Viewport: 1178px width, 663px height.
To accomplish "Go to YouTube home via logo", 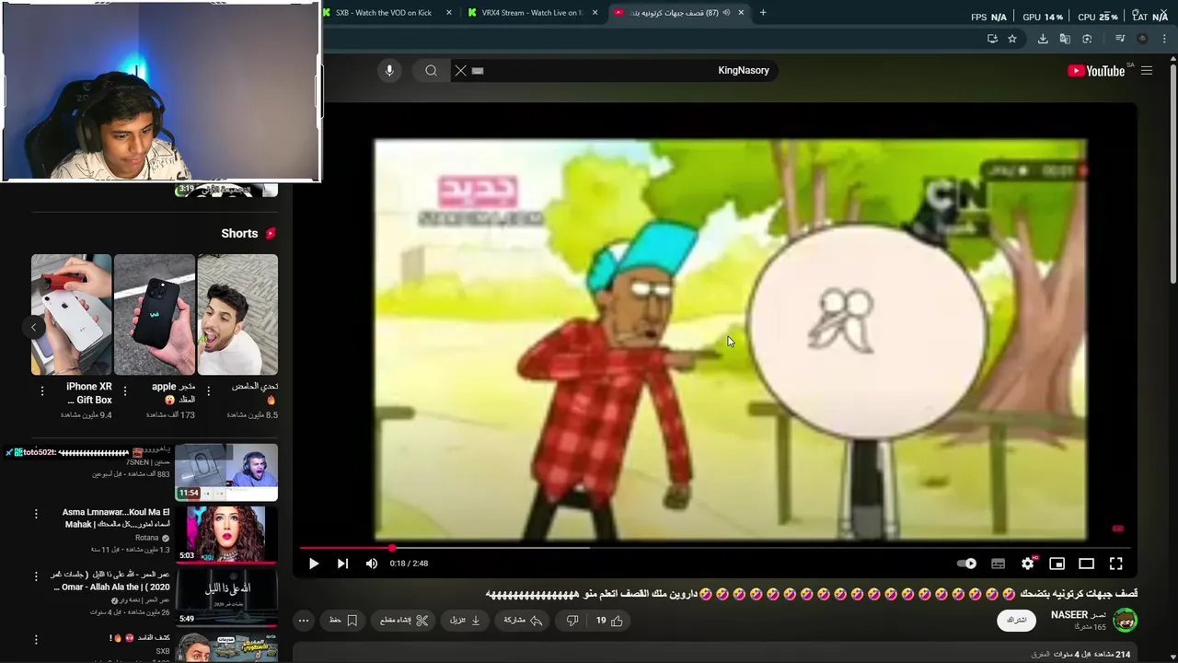I will click(x=1097, y=71).
